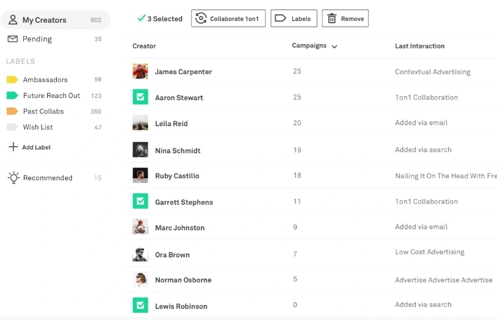Click the 350 count beside Past Collabs

coord(96,112)
